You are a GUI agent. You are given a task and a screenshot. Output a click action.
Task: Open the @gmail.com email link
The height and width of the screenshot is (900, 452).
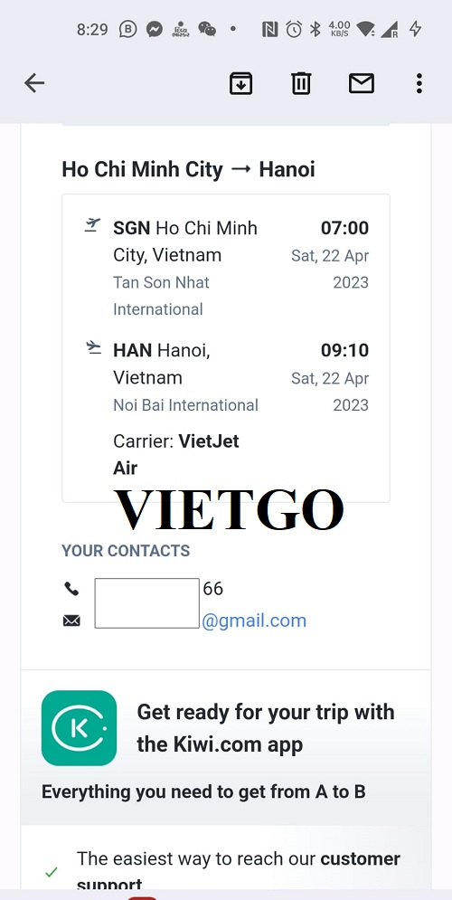tap(253, 621)
